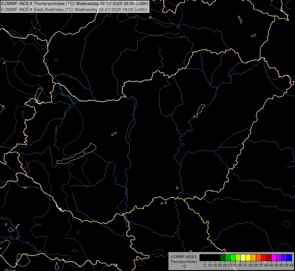This screenshot has width=295, height=271.
Task: Click the legend tick value '60'
Action: click(292, 265)
